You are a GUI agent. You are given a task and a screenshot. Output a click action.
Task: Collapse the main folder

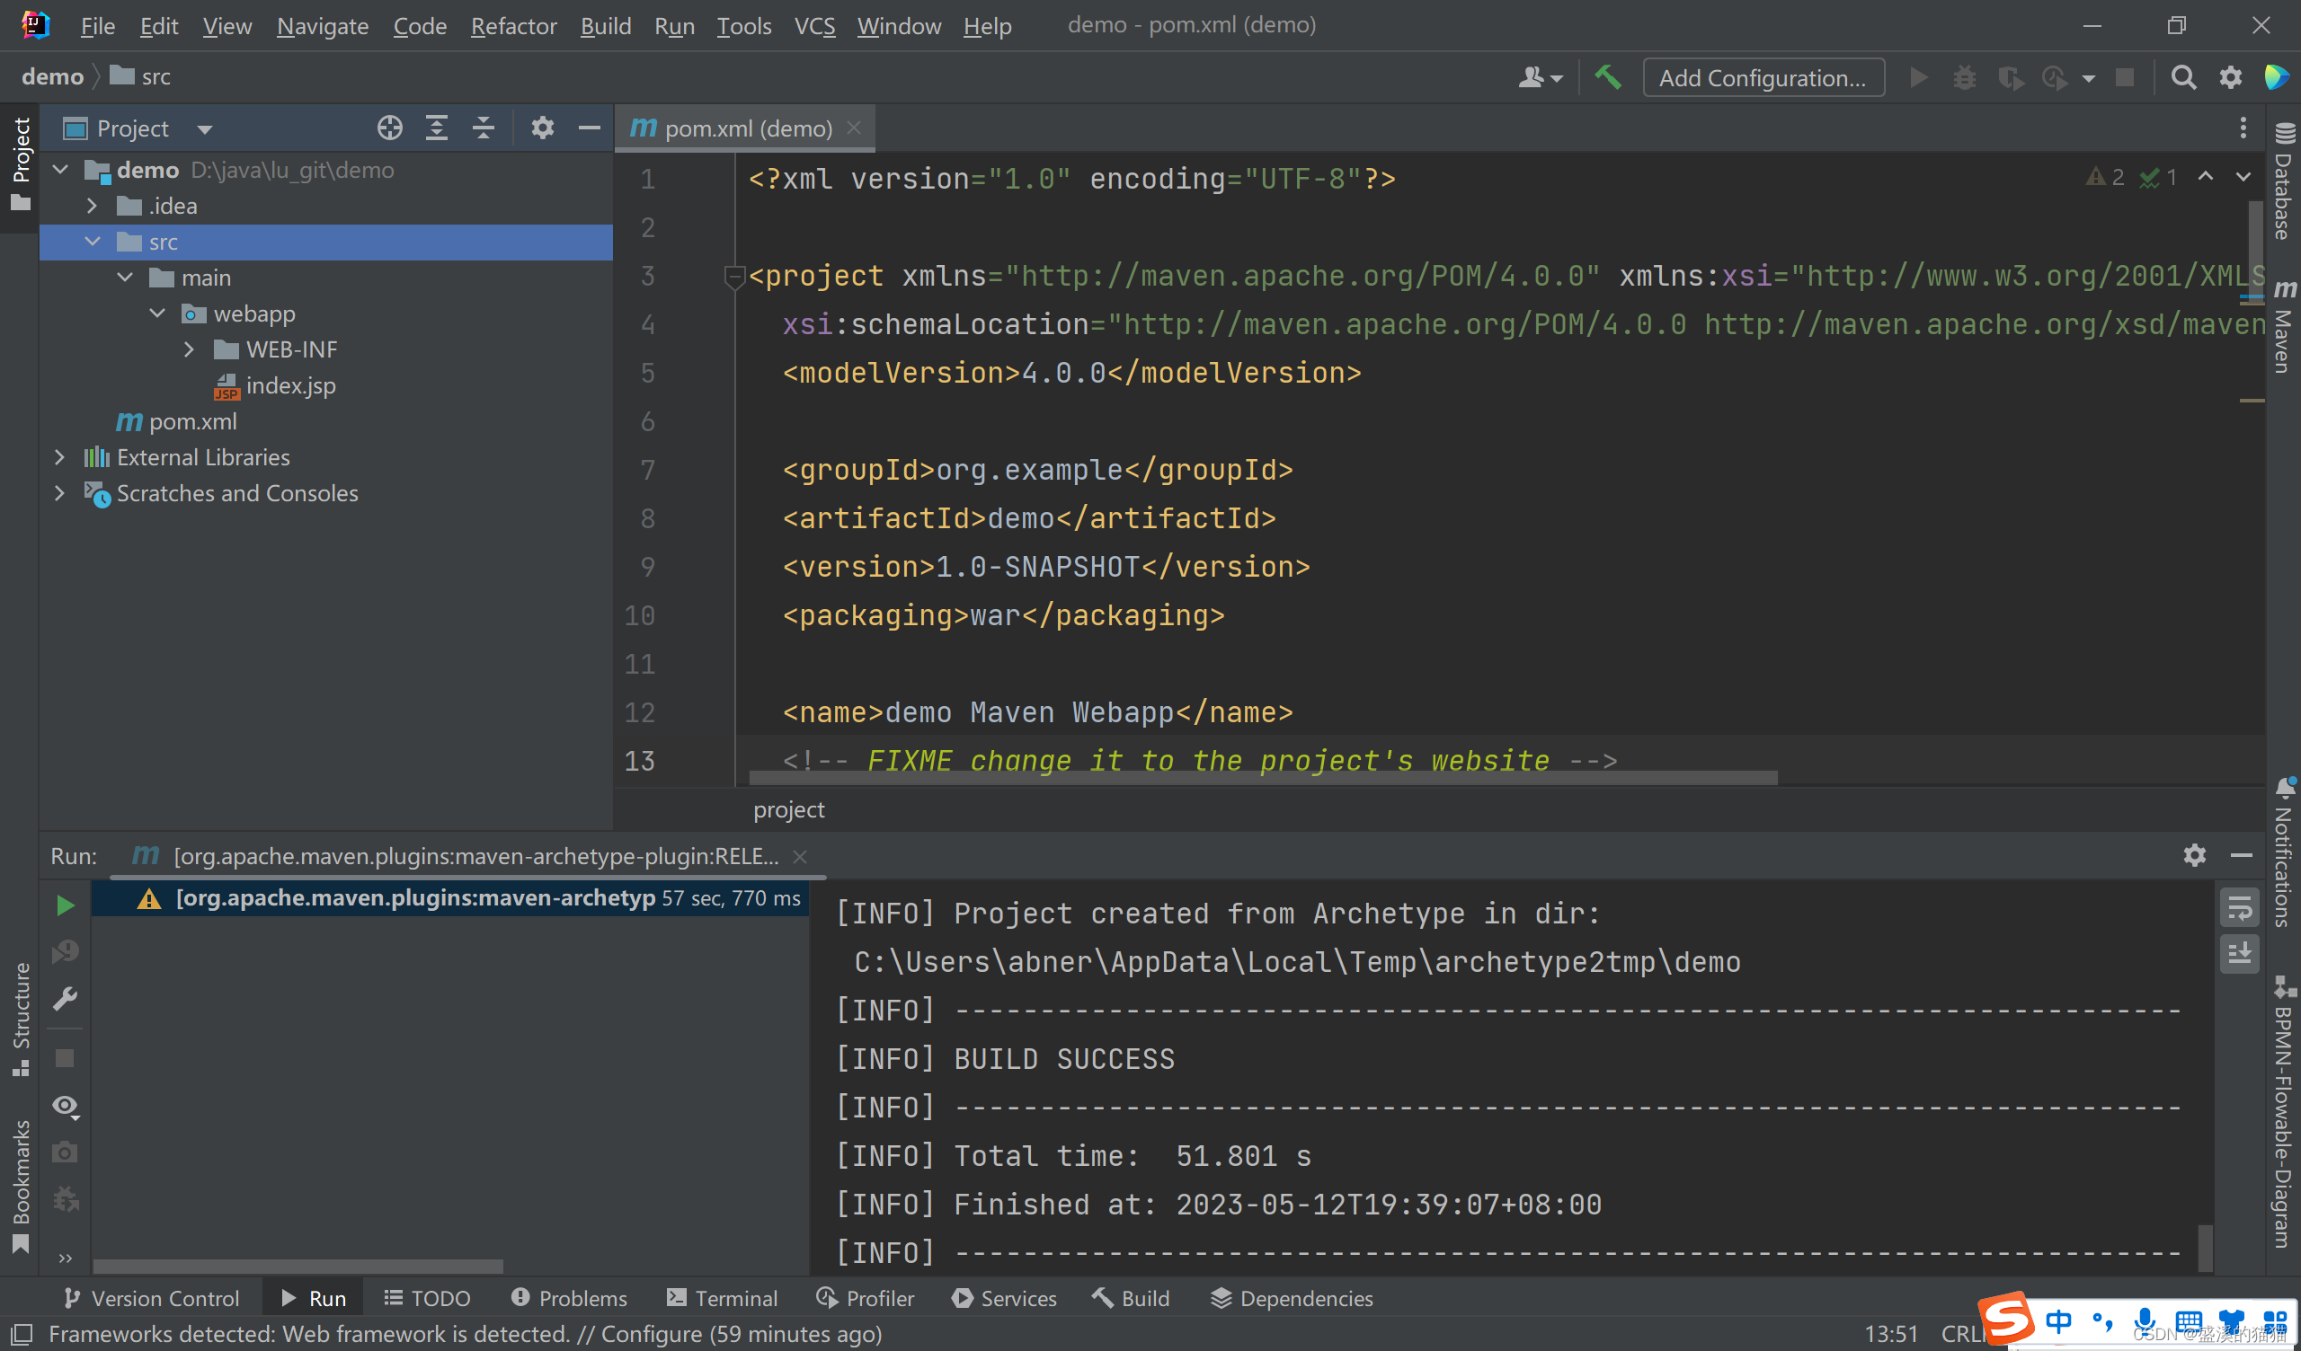coord(125,277)
